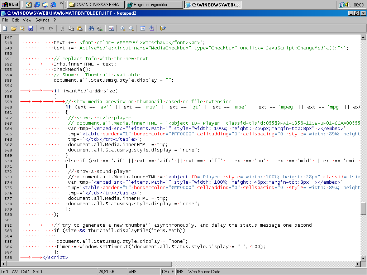Click the 'window.setTimeout' code line

click(161, 247)
